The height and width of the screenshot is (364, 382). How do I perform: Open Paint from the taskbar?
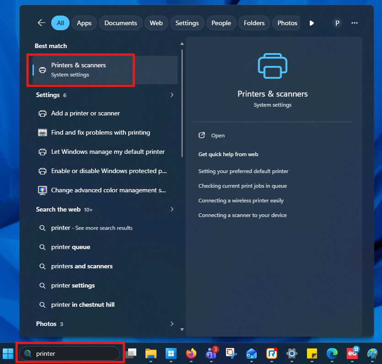pyautogui.click(x=372, y=353)
